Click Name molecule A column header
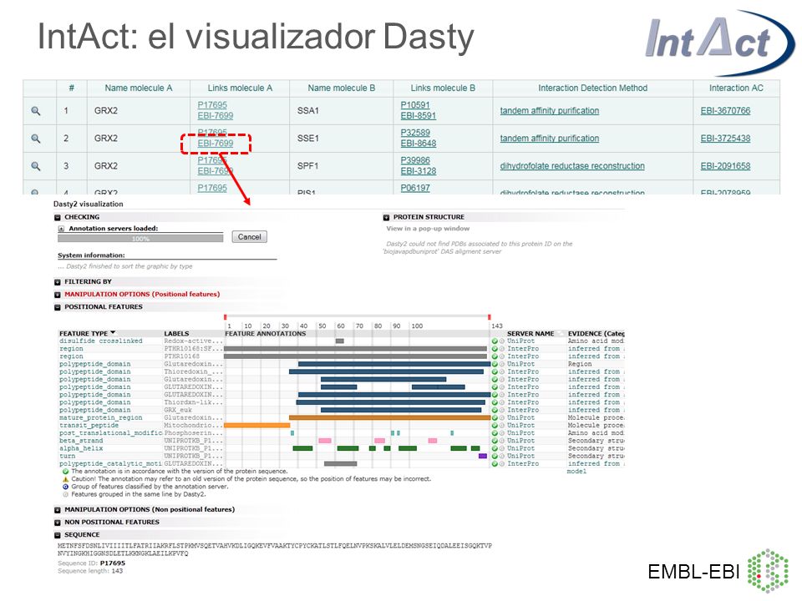 pyautogui.click(x=138, y=88)
